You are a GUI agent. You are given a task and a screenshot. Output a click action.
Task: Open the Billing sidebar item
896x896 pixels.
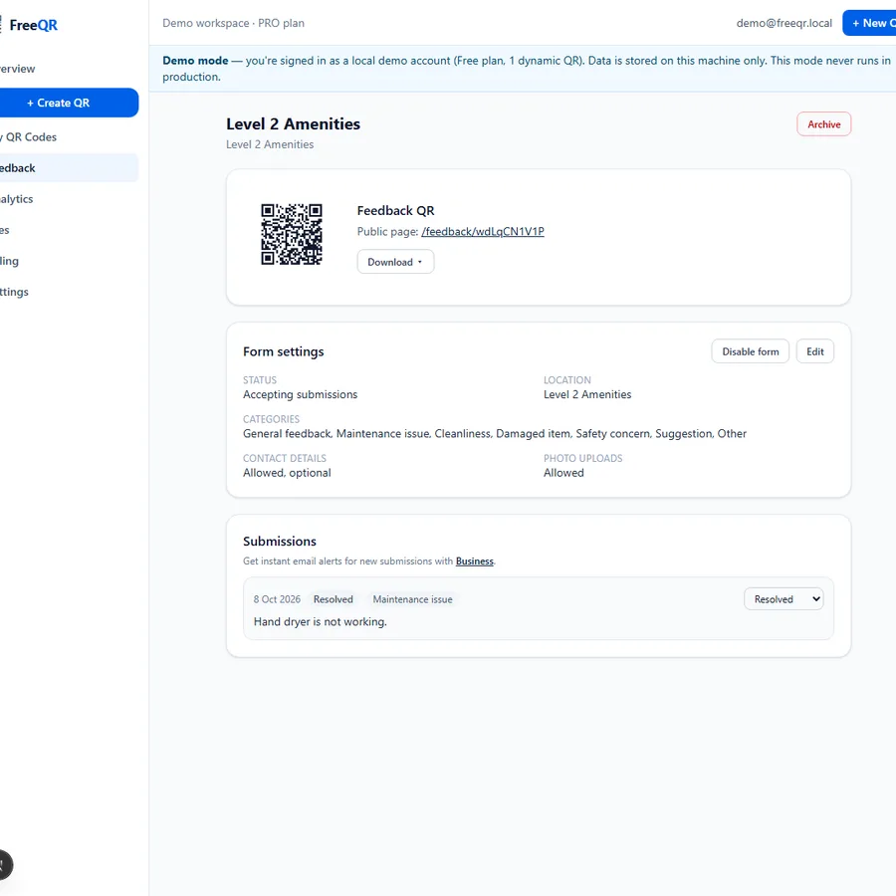tap(10, 261)
